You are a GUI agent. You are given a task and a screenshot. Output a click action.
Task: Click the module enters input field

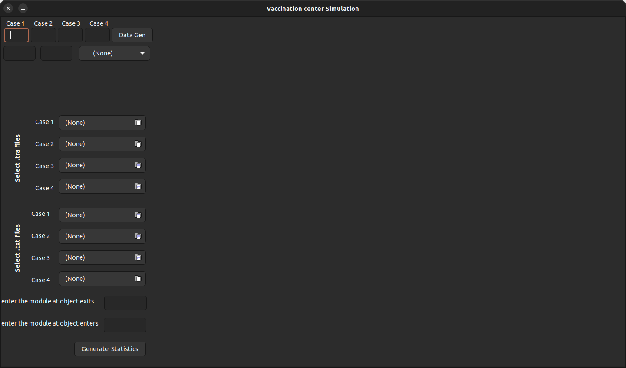125,325
